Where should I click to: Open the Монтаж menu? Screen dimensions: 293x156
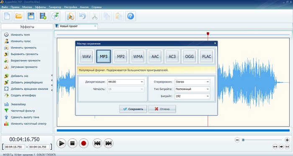click(27, 7)
